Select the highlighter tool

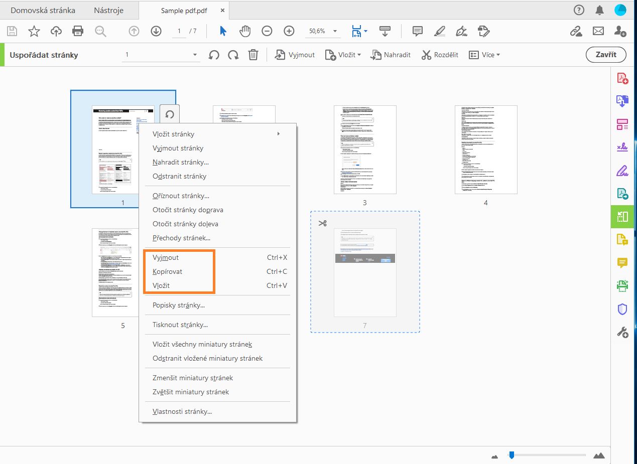click(440, 31)
